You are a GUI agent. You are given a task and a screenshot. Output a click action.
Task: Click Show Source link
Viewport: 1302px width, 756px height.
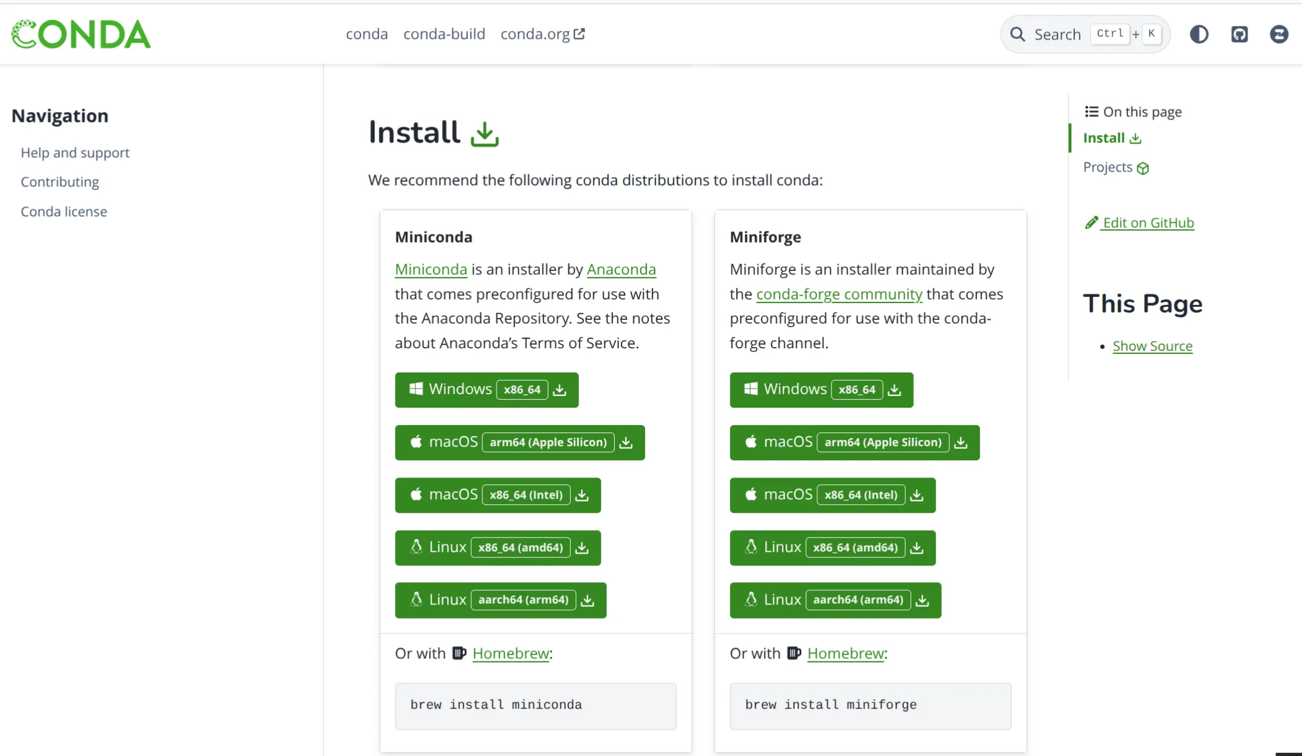(x=1152, y=346)
